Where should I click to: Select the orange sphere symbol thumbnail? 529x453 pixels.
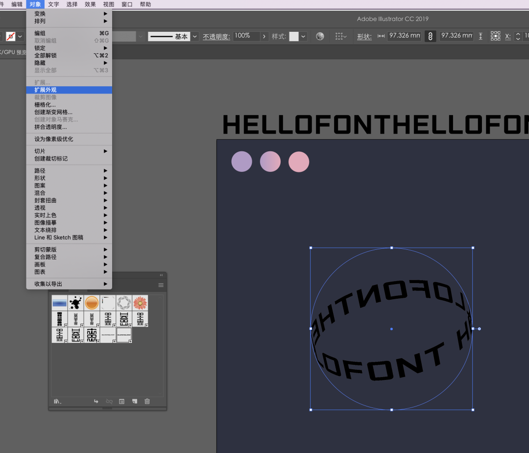click(92, 303)
